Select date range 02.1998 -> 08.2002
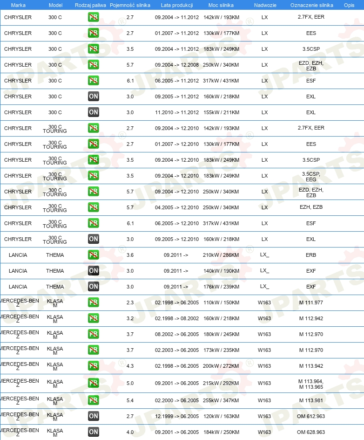 click(177, 318)
